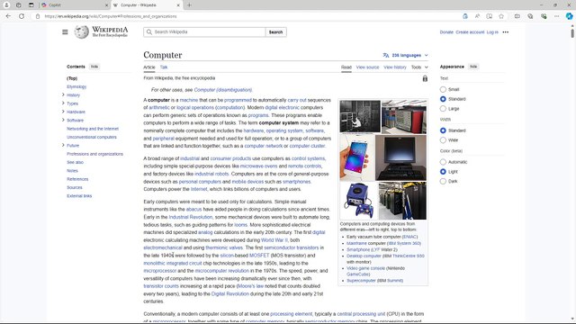Open the ENIAC vacuum tube computer thumbnail
Viewport: 576px width, 324px height.
point(360,116)
